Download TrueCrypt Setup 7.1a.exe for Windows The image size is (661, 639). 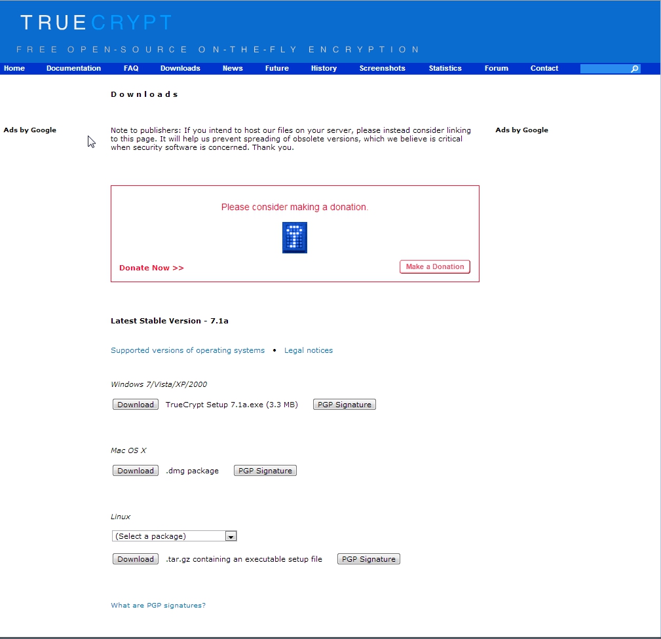tap(135, 404)
